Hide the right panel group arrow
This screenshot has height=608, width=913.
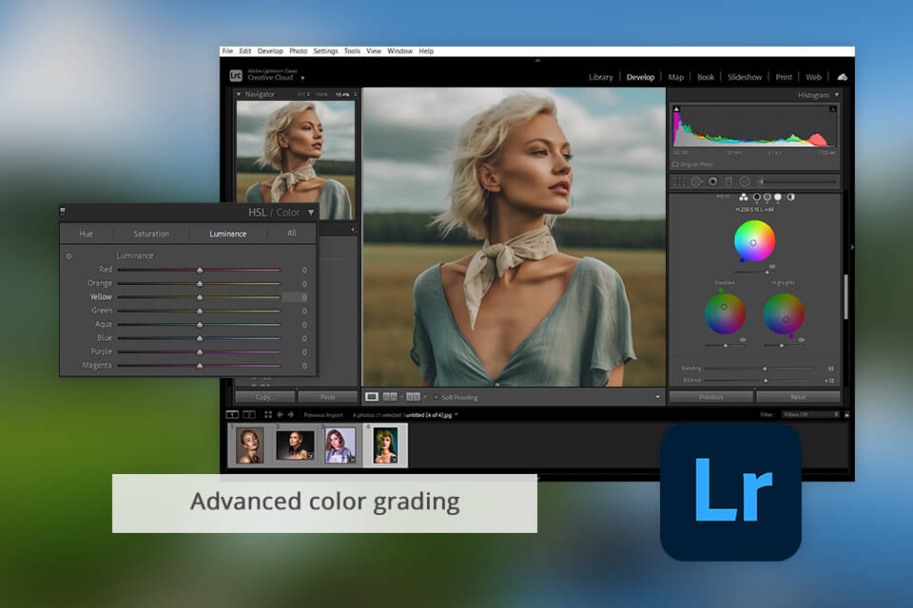[x=852, y=247]
